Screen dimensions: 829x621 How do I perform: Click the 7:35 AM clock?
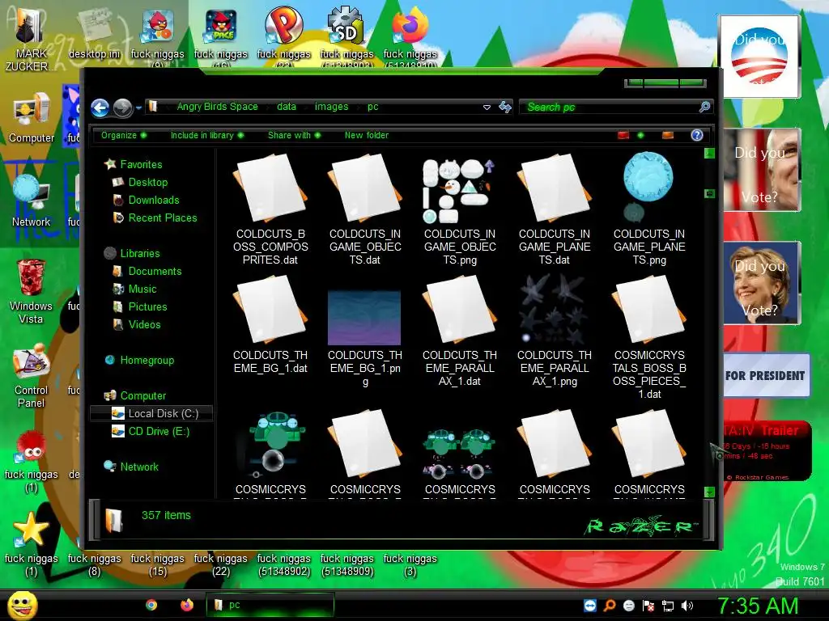click(x=757, y=606)
